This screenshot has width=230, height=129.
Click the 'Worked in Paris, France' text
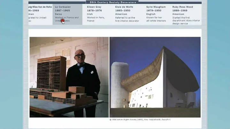96,19
